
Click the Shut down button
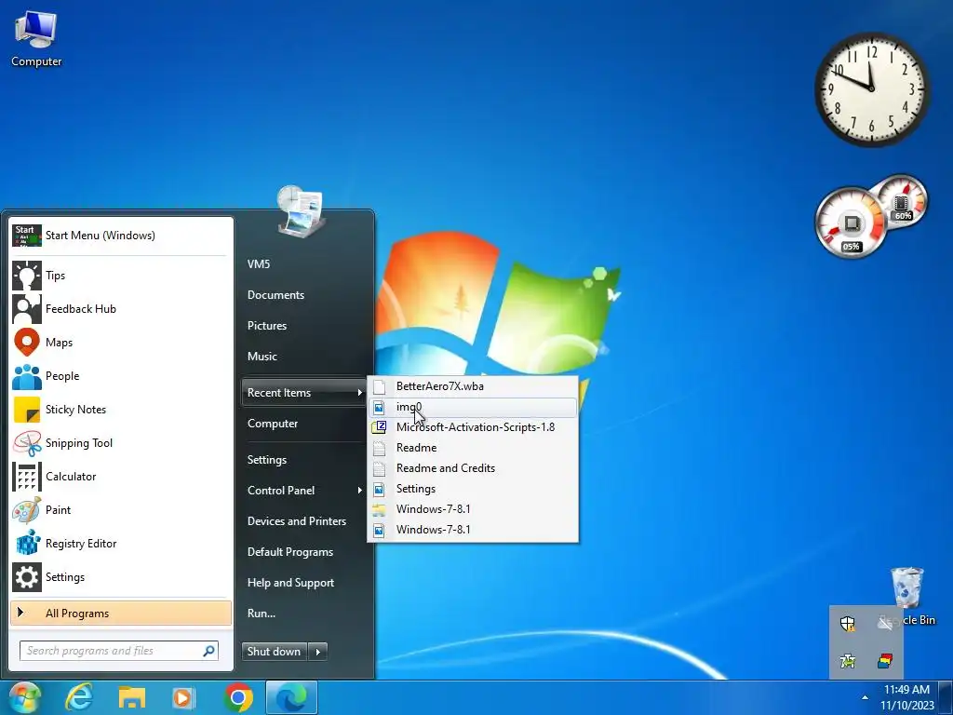275,652
